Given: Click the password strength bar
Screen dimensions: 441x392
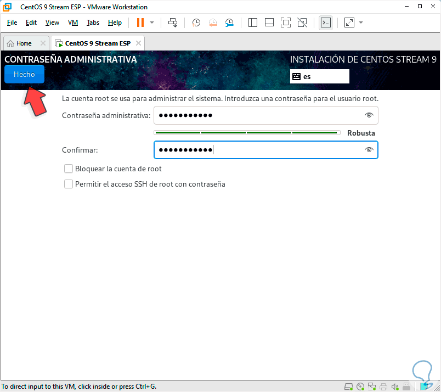Looking at the screenshot, I should click(247, 133).
